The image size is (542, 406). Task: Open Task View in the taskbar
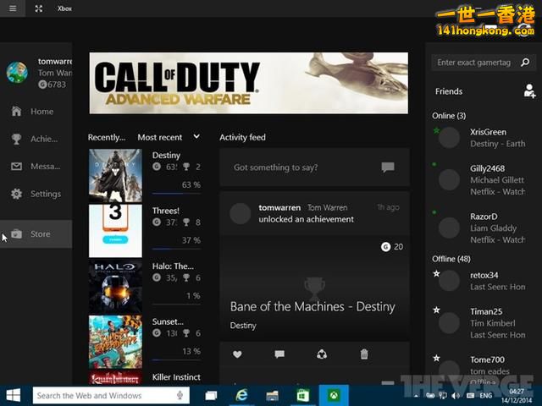click(x=211, y=395)
